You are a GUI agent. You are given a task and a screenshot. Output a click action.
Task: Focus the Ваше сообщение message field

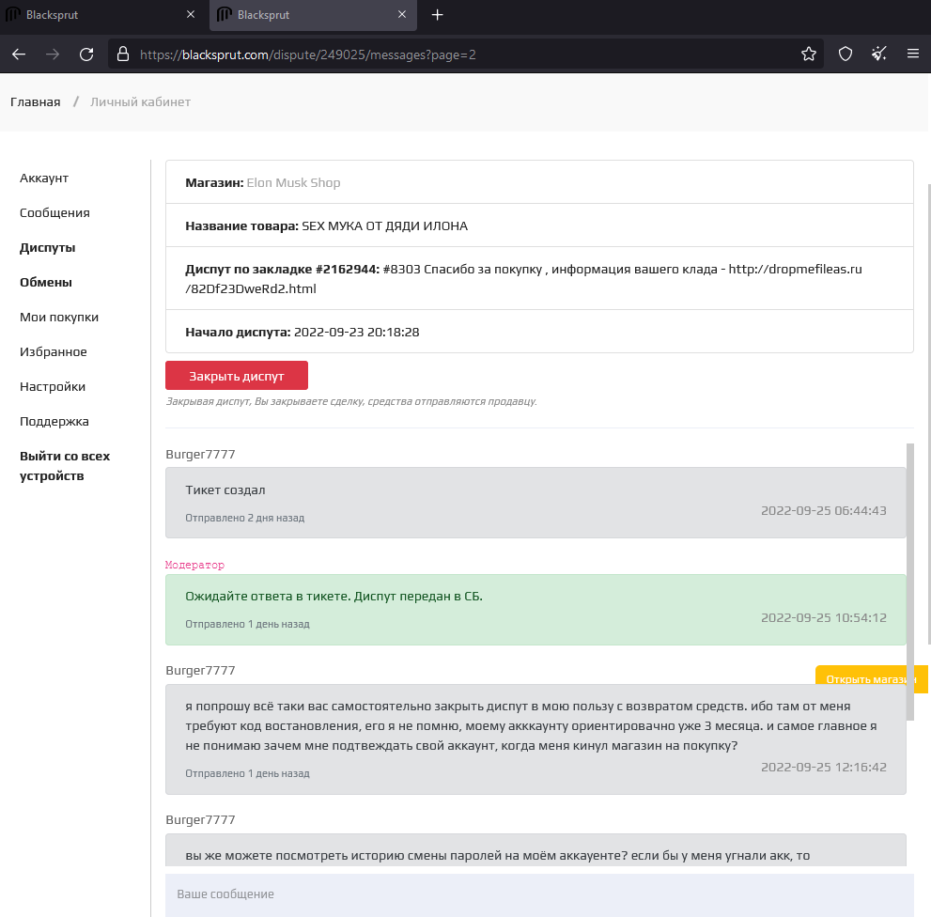539,894
